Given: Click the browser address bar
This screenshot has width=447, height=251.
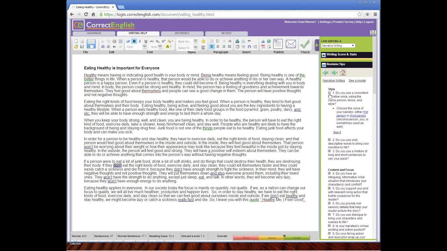Looking at the screenshot, I should tap(227, 14).
